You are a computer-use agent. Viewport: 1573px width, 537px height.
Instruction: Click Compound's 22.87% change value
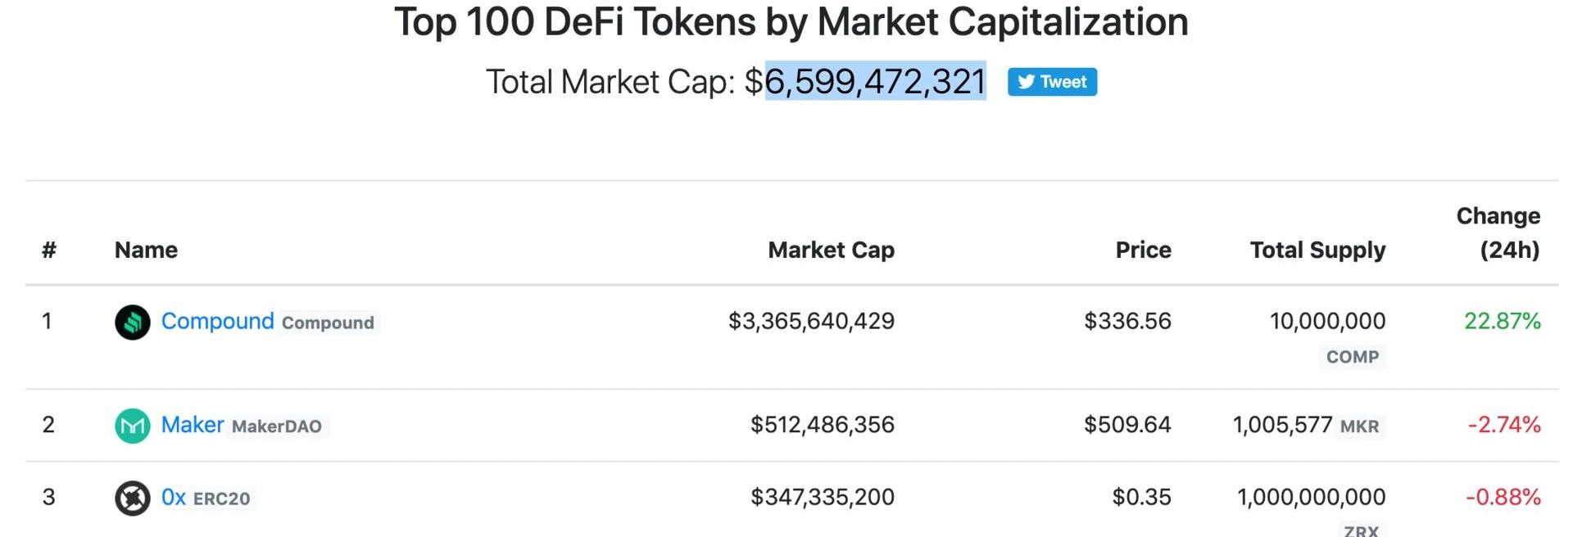1503,321
